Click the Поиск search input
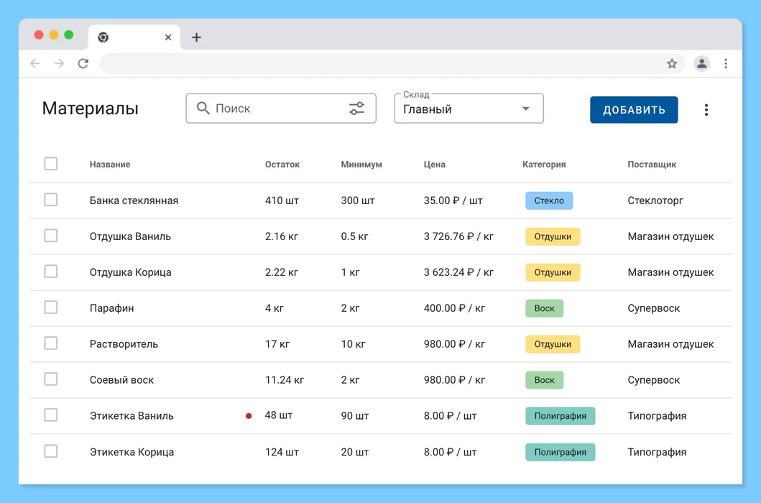761x503 pixels. click(280, 109)
